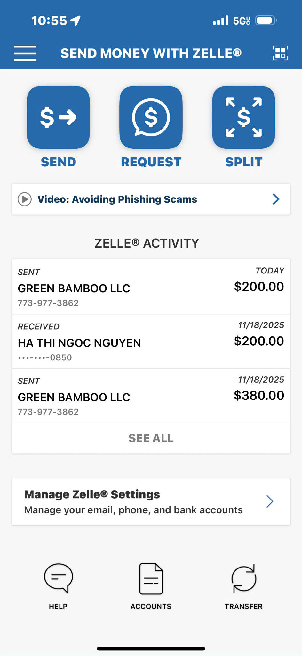Tap the battery indicator in status bar
This screenshot has width=302, height=656.
(266, 21)
